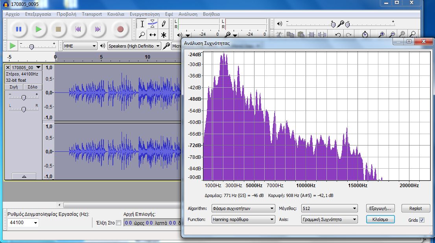This screenshot has height=243, width=435.
Task: Choose the Draw pencil tool
Action: point(164,24)
